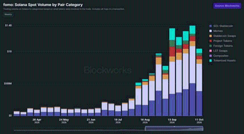Screen dimensions: 244x134
Task: Click the Memes lavender legend swatch
Action: pyautogui.click(x=211, y=31)
